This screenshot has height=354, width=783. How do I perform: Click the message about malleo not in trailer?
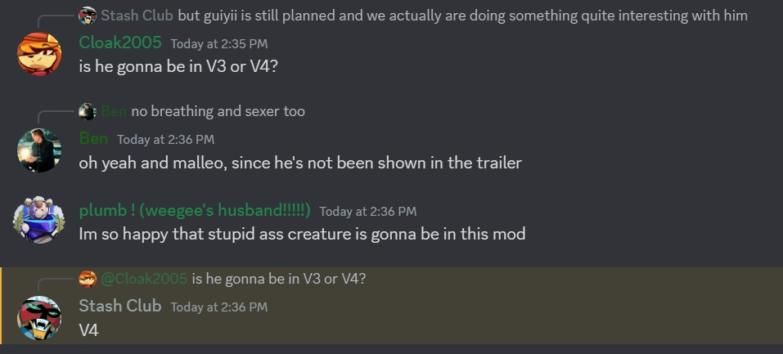coord(300,163)
